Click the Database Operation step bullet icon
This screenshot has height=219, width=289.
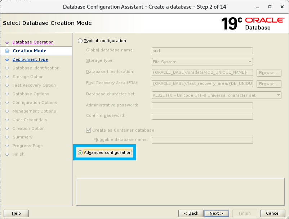pyautogui.click(x=7, y=42)
